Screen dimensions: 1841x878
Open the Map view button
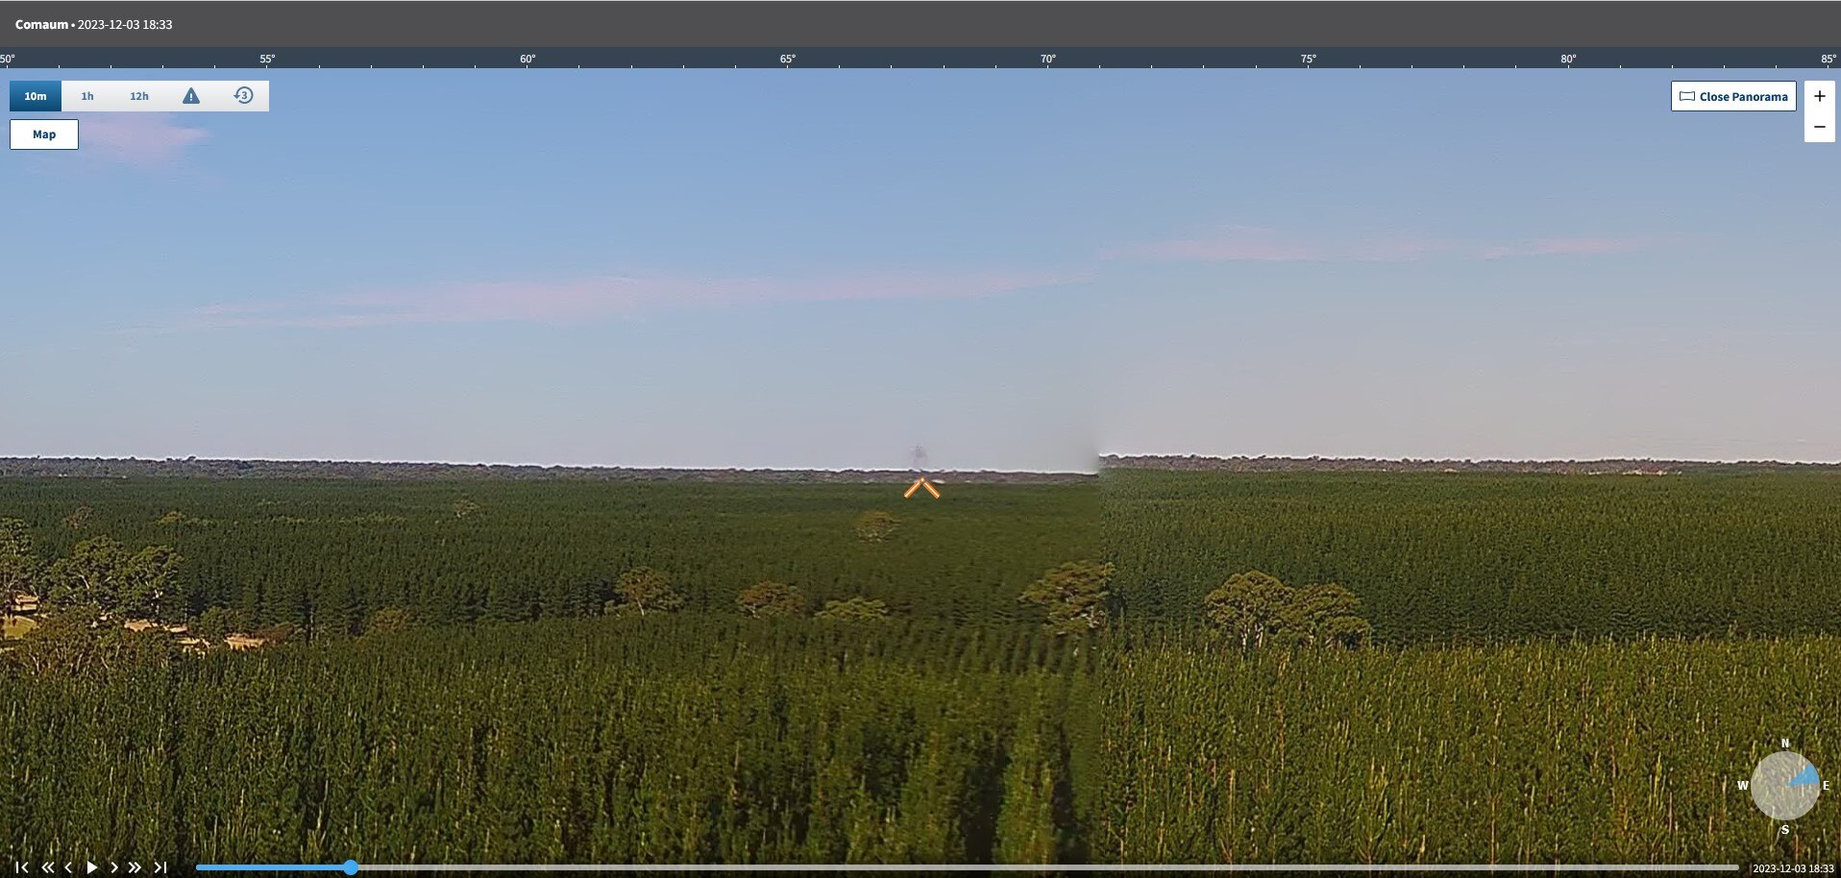pyautogui.click(x=44, y=134)
